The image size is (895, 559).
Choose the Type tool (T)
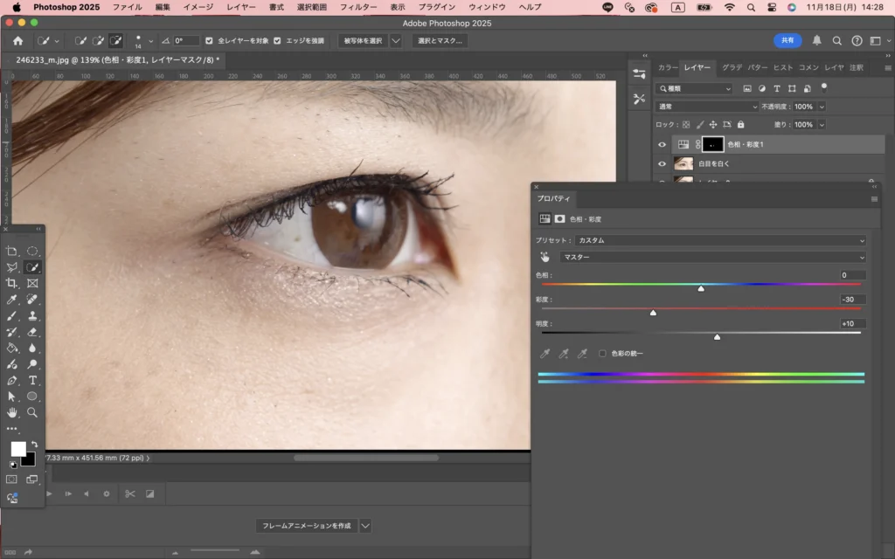pos(32,380)
